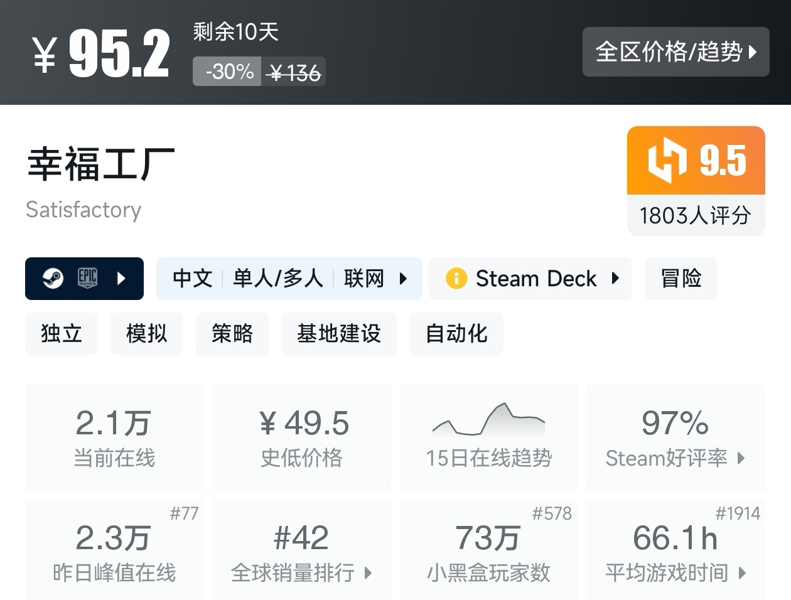The height and width of the screenshot is (600, 791).
Task: Open the 9.5 score badge
Action: (696, 161)
